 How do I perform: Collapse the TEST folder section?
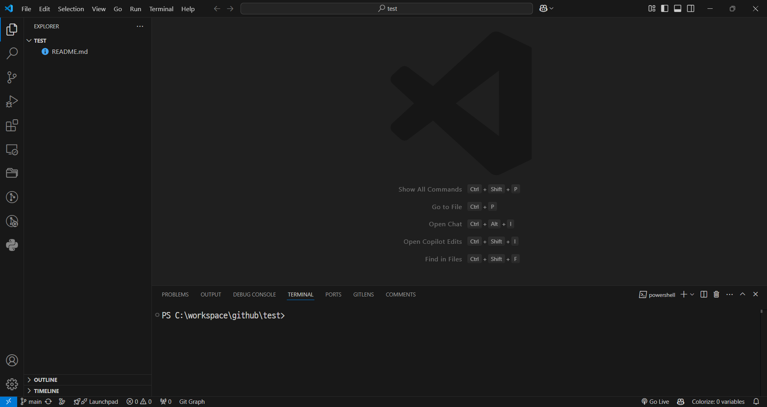point(87,41)
